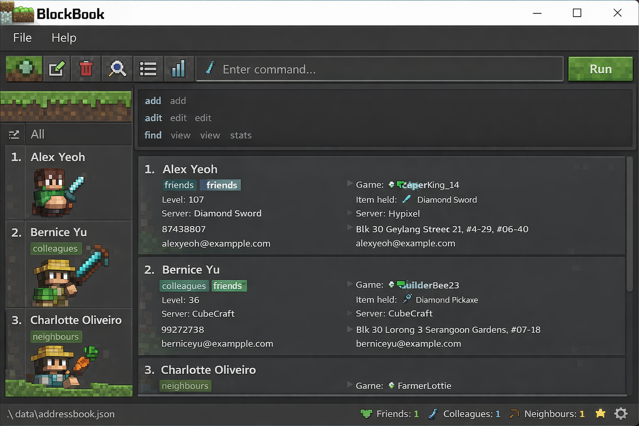
Task: Click the add contact grass block icon
Action: click(24, 69)
